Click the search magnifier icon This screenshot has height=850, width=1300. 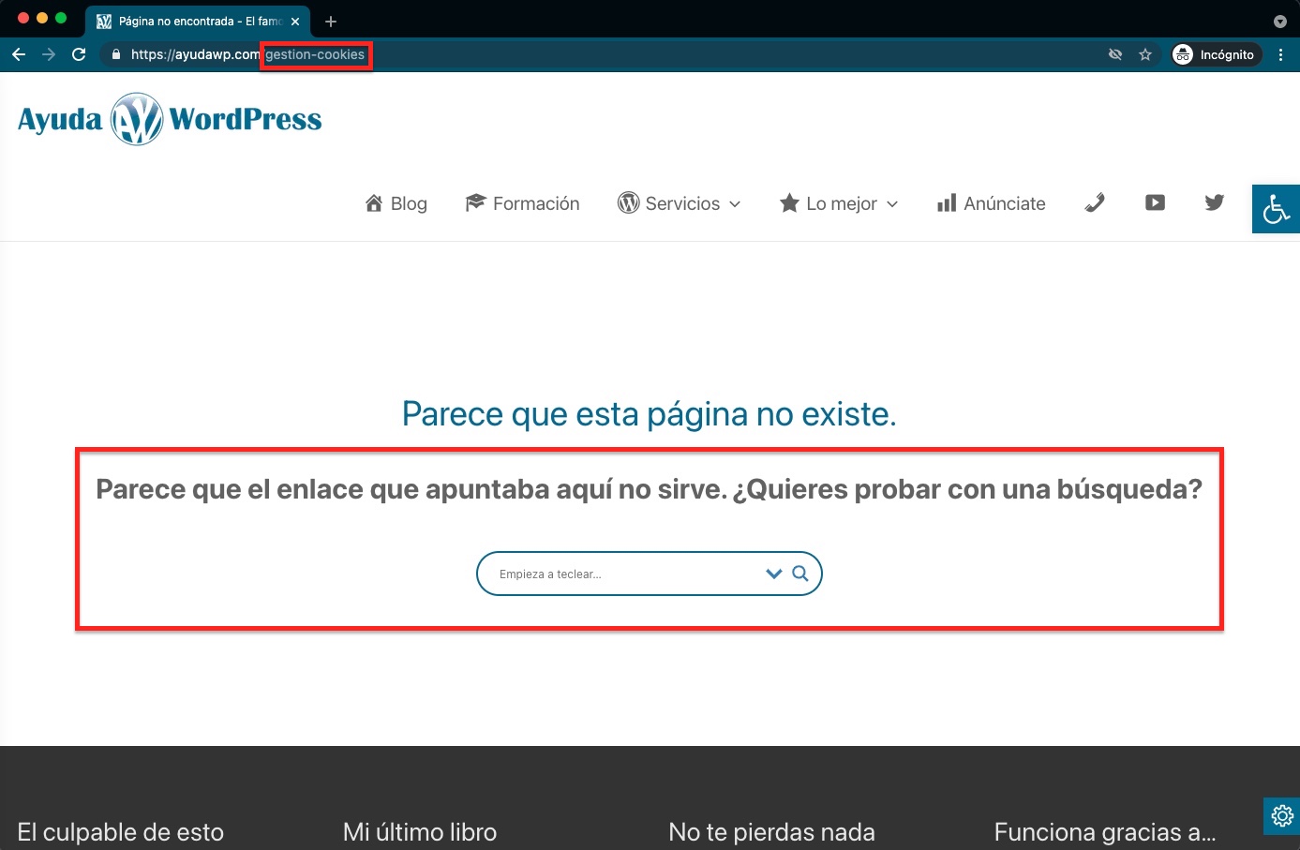pos(800,574)
